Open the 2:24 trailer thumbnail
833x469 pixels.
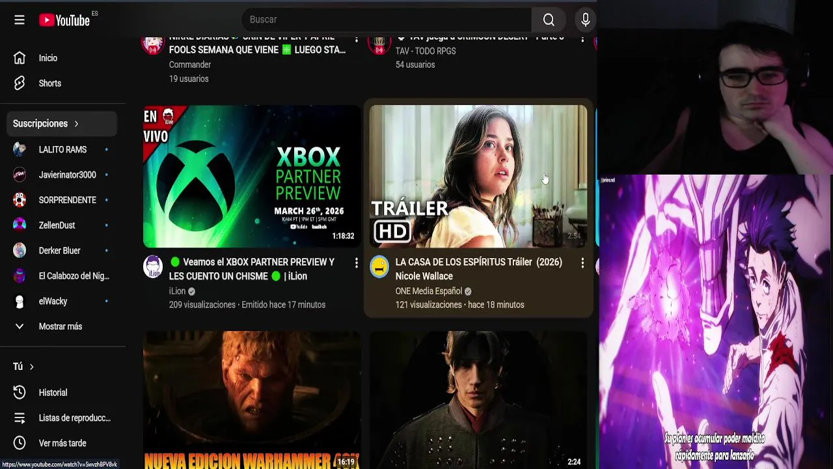[x=478, y=400]
